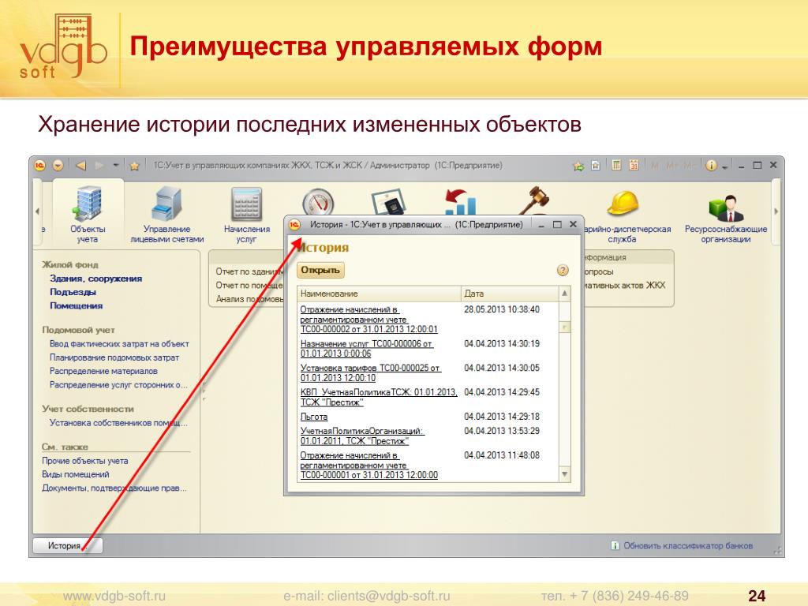Screen dimensions: 808x606
Task: Open Распределение услуг сторонних link
Action: click(118, 385)
